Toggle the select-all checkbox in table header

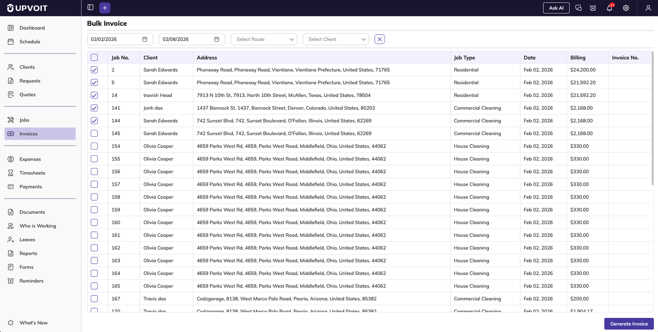pyautogui.click(x=94, y=58)
